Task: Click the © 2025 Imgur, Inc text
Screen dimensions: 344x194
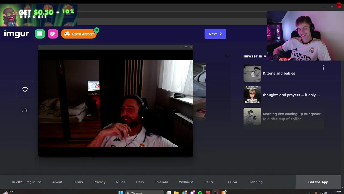Action: click(x=27, y=182)
